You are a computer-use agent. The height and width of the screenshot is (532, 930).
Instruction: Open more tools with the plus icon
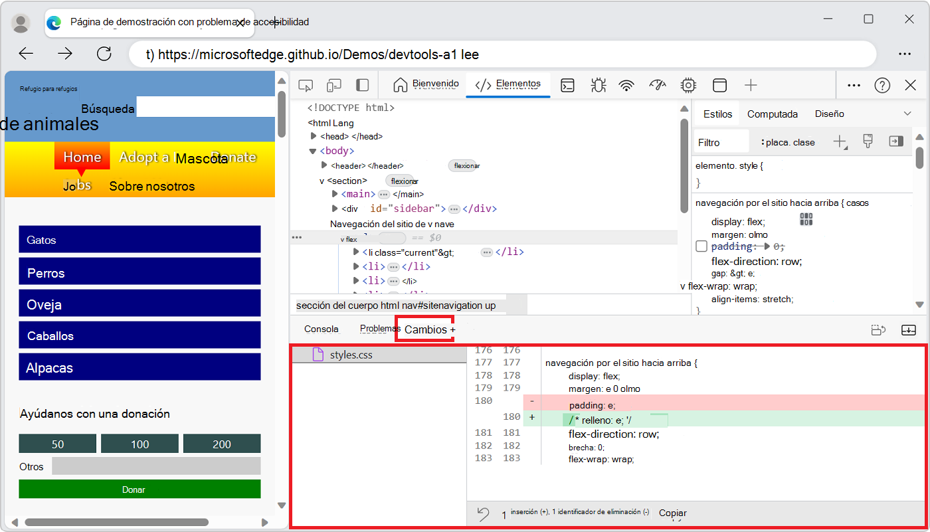tap(751, 85)
